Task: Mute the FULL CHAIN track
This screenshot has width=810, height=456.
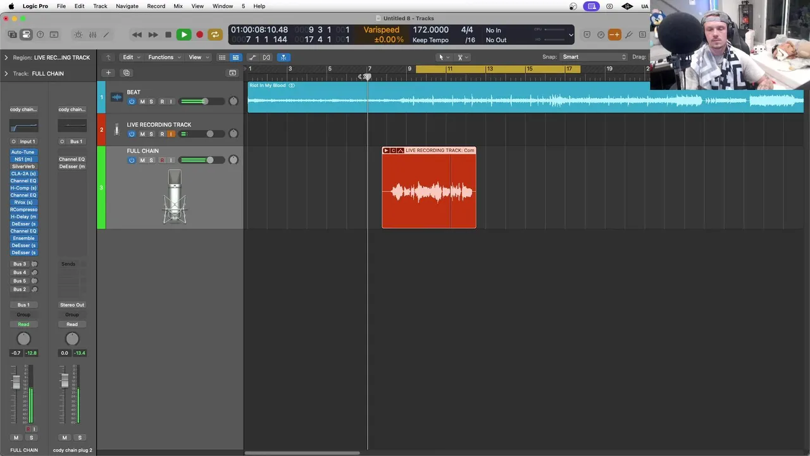Action: [142, 160]
